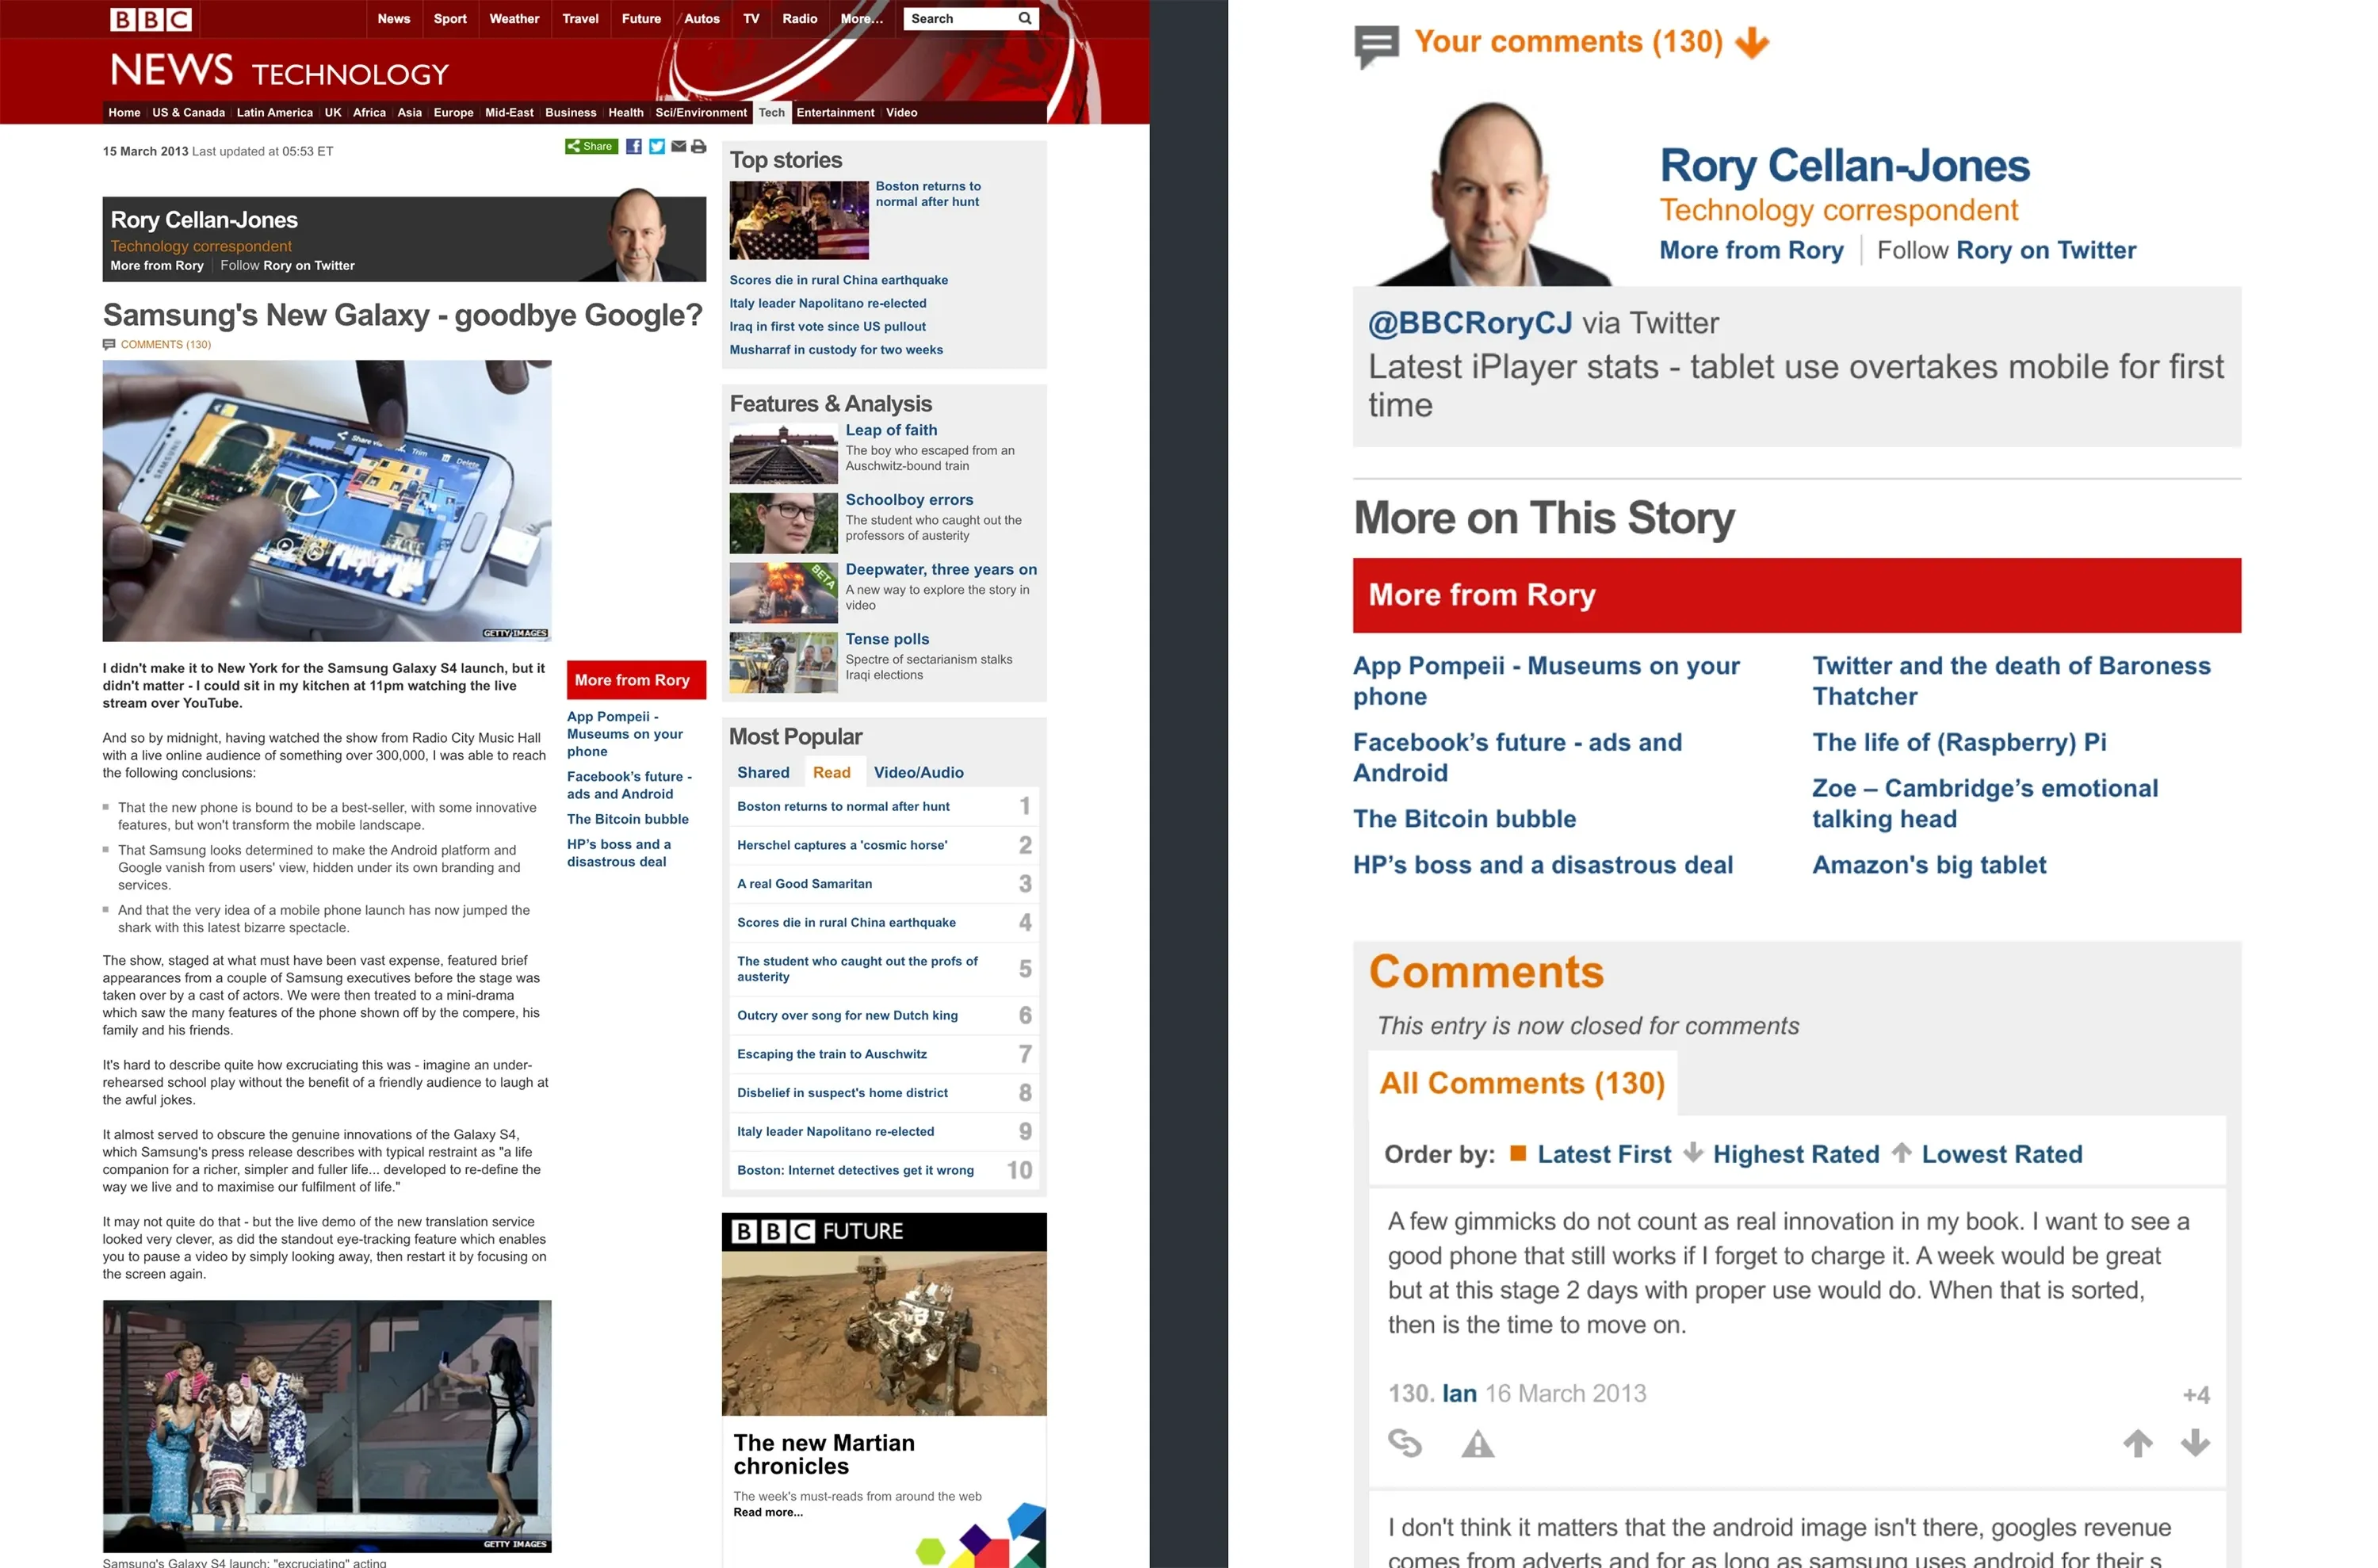Screen dimensions: 2378x1568
Task: Vote down Ian's comment arrow
Action: point(2194,1442)
